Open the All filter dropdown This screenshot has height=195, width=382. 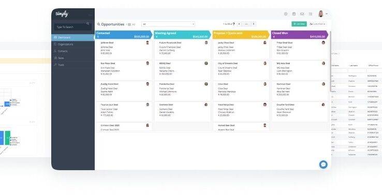pyautogui.click(x=168, y=24)
